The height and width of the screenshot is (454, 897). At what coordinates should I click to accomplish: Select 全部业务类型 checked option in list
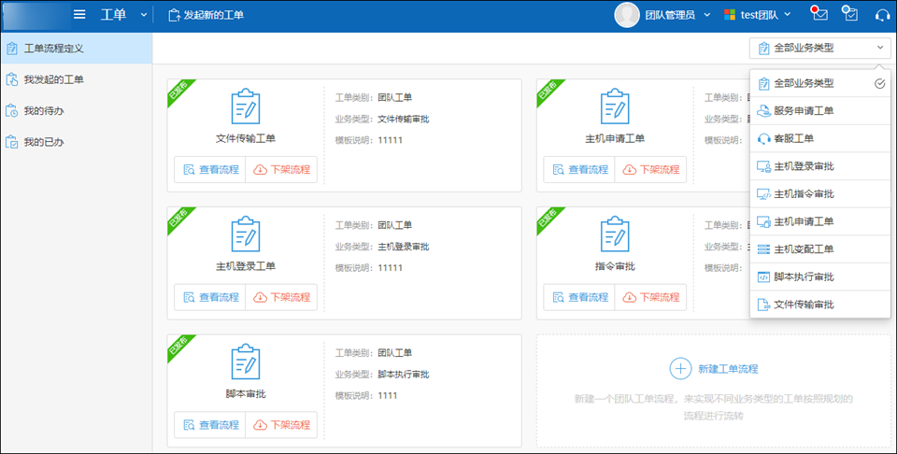pyautogui.click(x=819, y=83)
